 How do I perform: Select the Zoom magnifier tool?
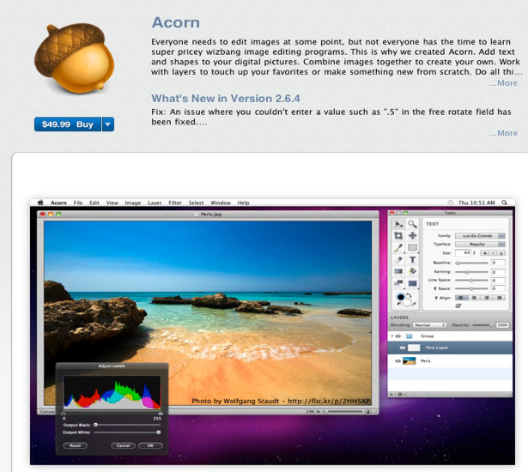[412, 224]
